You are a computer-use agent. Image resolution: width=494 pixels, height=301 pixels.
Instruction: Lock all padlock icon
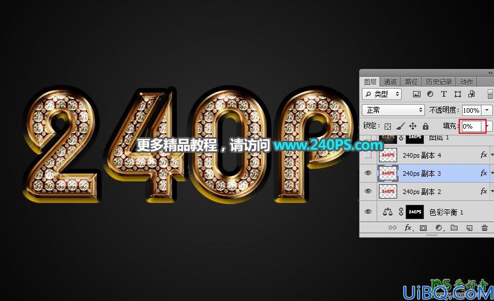pos(426,126)
